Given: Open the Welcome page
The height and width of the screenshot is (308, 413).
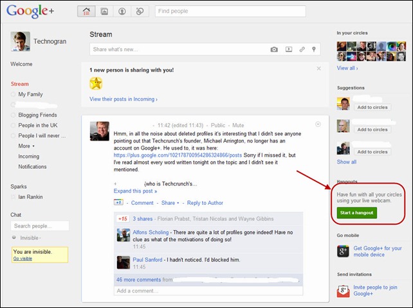Looking at the screenshot, I should (x=21, y=64).
